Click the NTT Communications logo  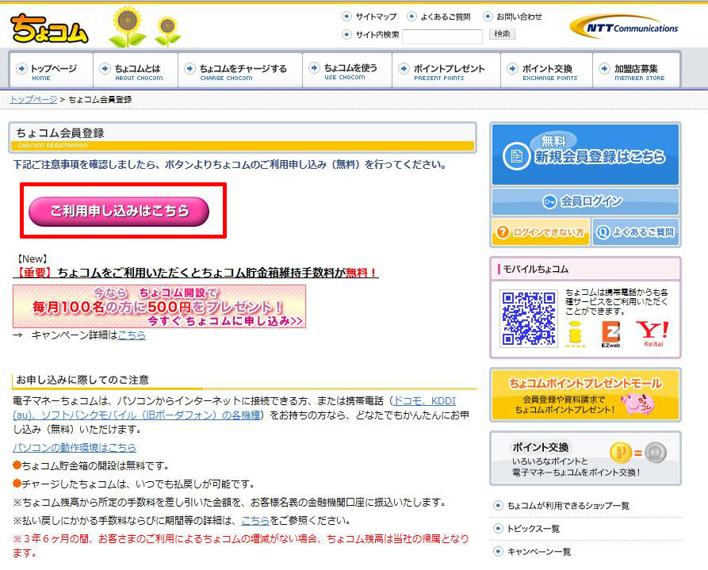click(625, 28)
